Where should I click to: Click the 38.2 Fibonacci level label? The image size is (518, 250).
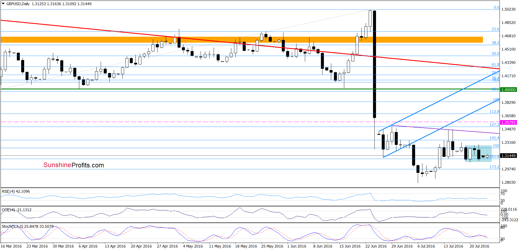click(x=495, y=43)
